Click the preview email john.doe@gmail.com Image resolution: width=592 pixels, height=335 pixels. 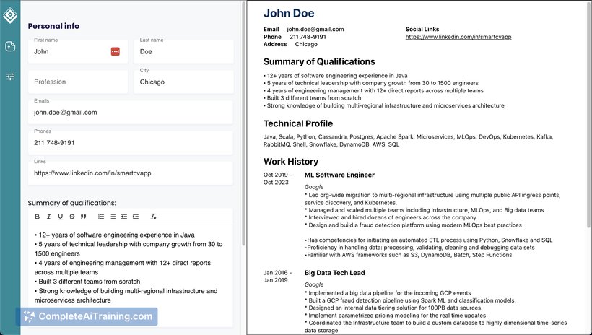315,29
